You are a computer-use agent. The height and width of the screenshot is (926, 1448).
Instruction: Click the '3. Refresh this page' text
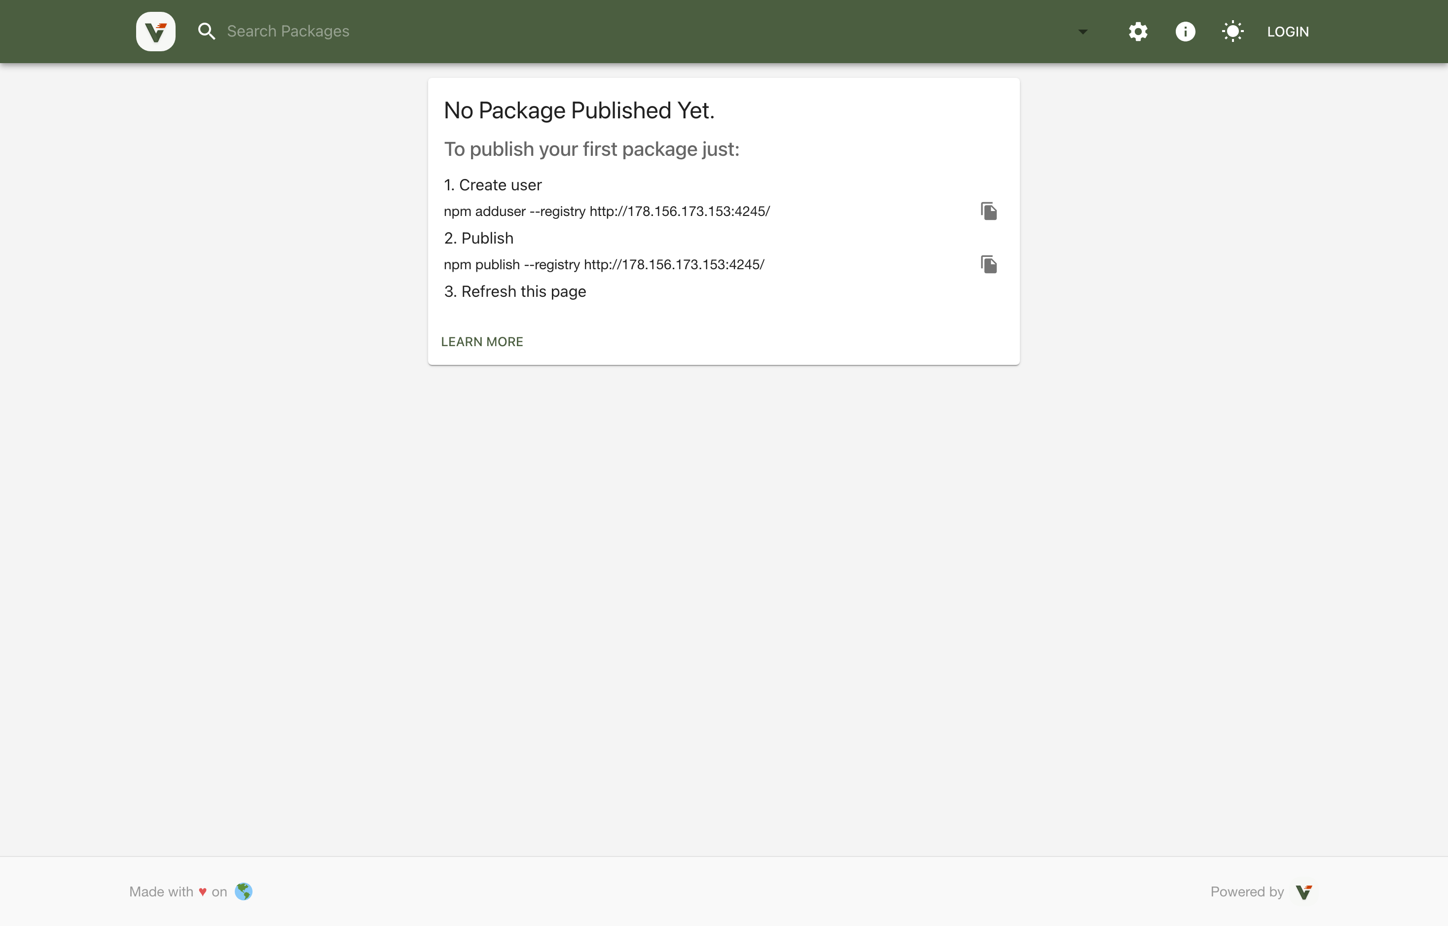515,291
